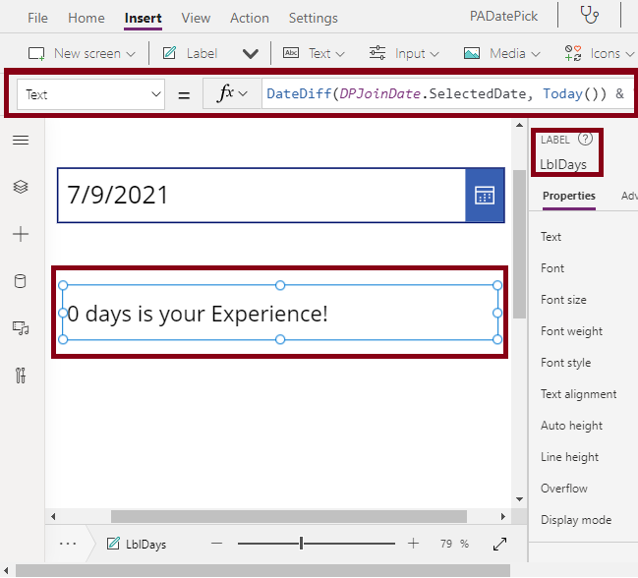Expand the Text ribbon dropdown chevron

340,54
